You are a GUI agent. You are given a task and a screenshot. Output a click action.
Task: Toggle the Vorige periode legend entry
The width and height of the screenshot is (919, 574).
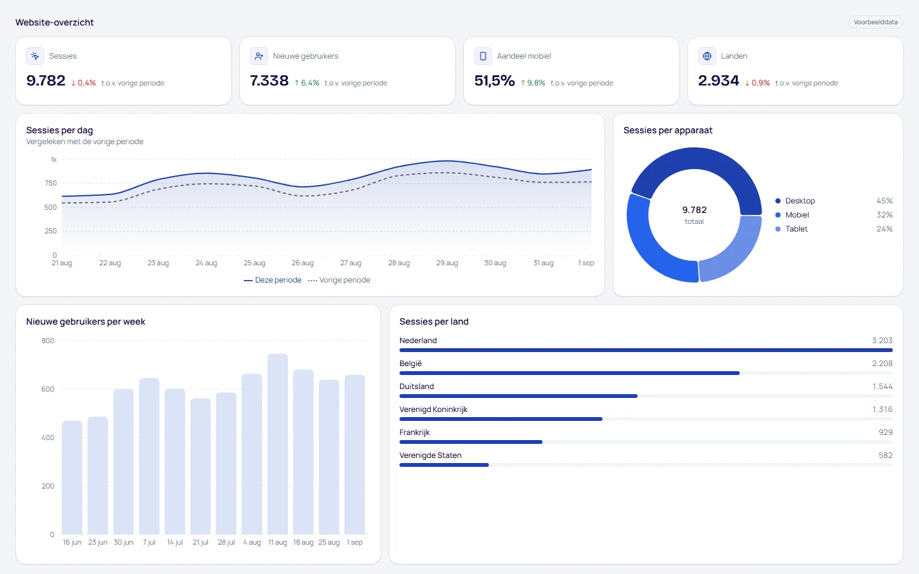[x=339, y=280]
